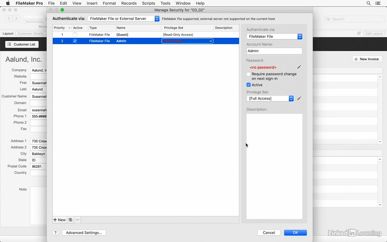Image resolution: width=387 pixels, height=242 pixels.
Task: Toggle Active checkbox for Guest account
Action: (75, 35)
